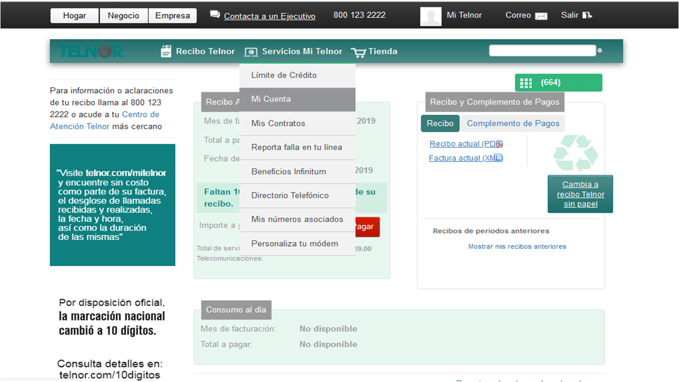This screenshot has height=382, width=679.
Task: Click the Telnor logo
Action: point(93,51)
